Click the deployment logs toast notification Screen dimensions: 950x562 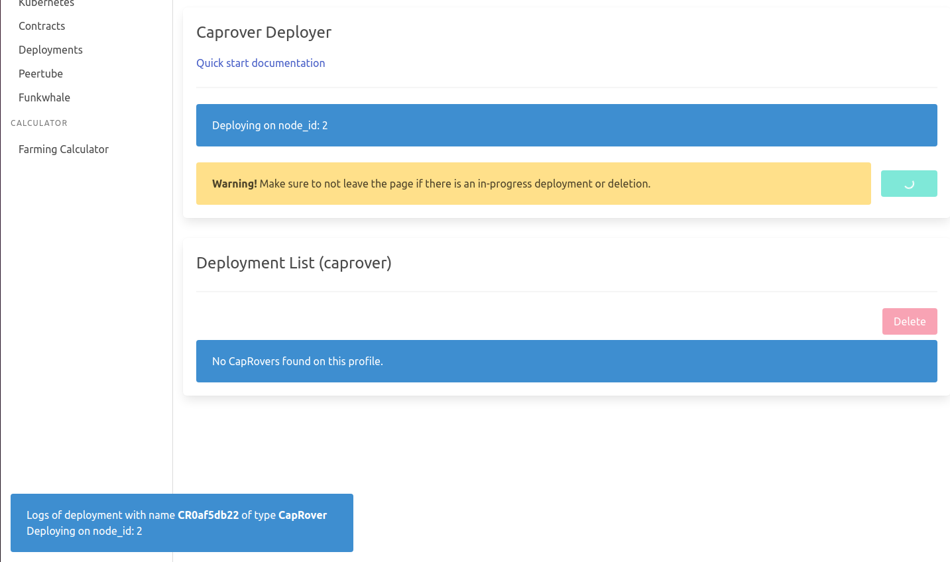tap(182, 523)
